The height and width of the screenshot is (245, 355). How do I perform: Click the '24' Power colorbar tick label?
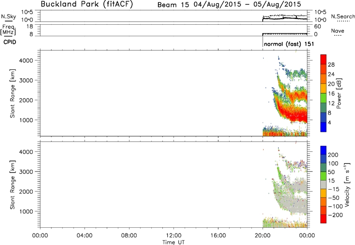(x=331, y=74)
